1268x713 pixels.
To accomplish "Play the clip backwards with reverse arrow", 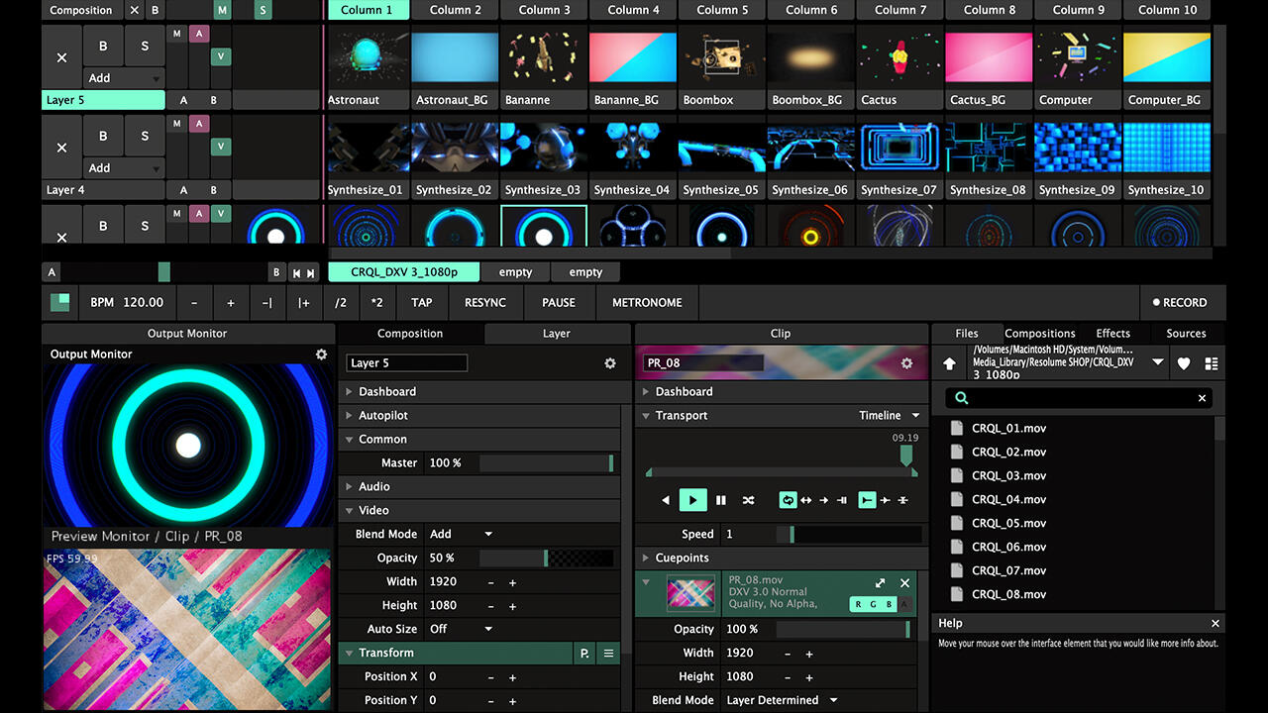I will (666, 500).
